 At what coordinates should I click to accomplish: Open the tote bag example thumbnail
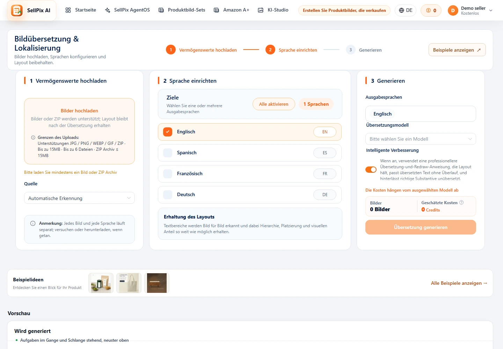129,283
